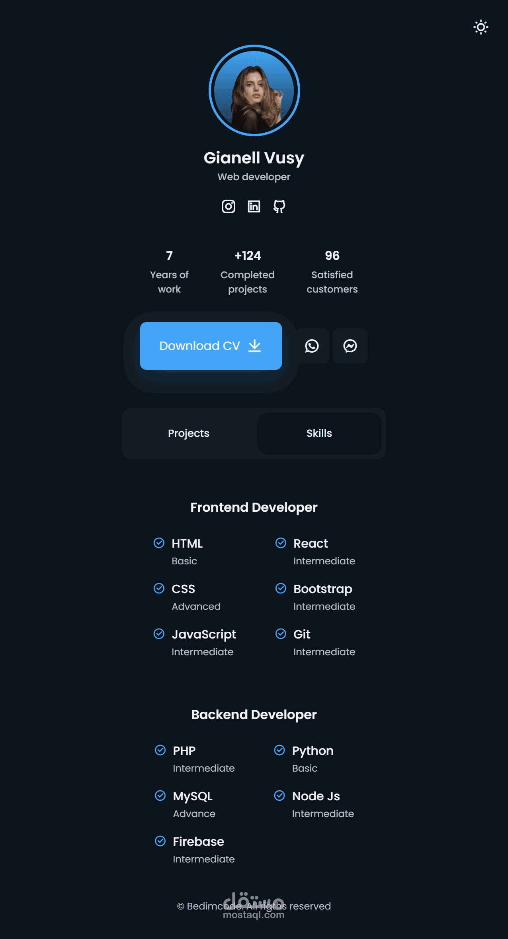Switch to the Skills tab
508x939 pixels.
(319, 433)
